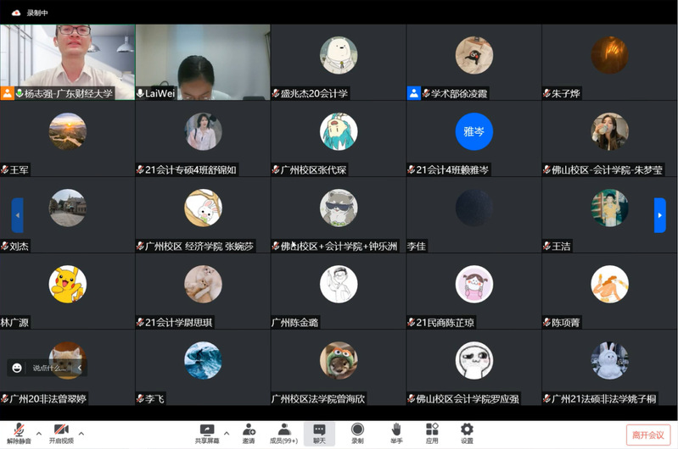Collapse the floating chat bar with its chevron
Image resolution: width=678 pixels, height=449 pixels.
(80, 368)
